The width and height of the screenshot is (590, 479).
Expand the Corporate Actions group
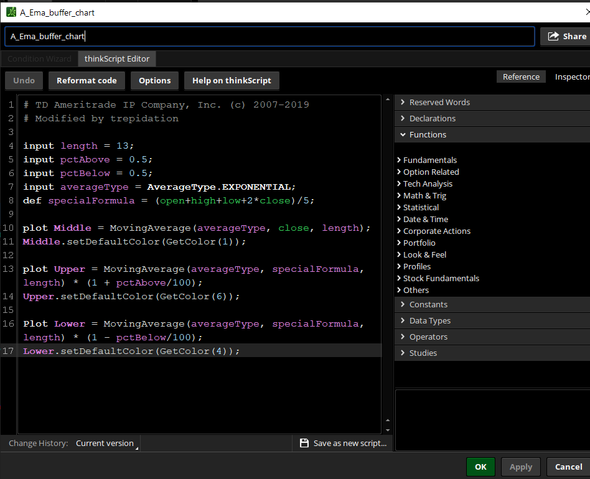pos(434,231)
